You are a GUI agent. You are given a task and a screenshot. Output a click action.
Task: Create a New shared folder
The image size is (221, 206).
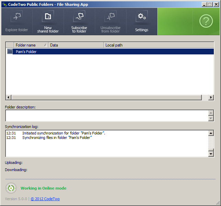48,21
